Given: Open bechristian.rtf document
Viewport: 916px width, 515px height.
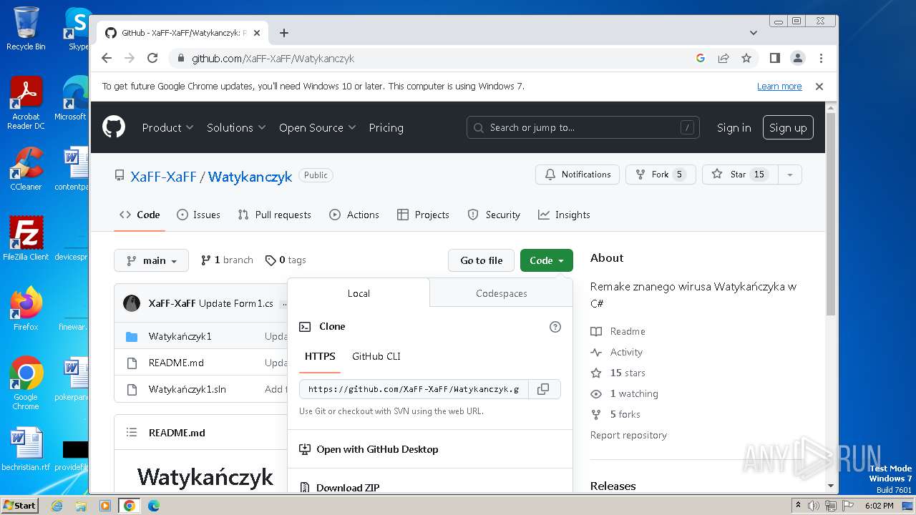Looking at the screenshot, I should click(26, 449).
